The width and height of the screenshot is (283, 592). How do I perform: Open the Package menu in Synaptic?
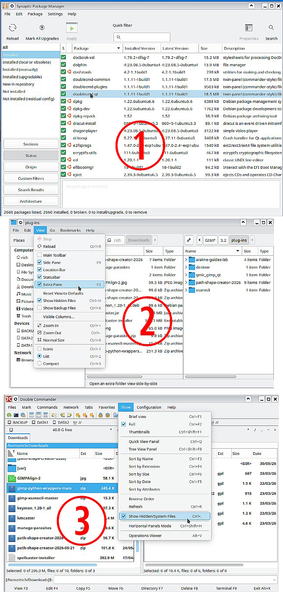point(35,14)
